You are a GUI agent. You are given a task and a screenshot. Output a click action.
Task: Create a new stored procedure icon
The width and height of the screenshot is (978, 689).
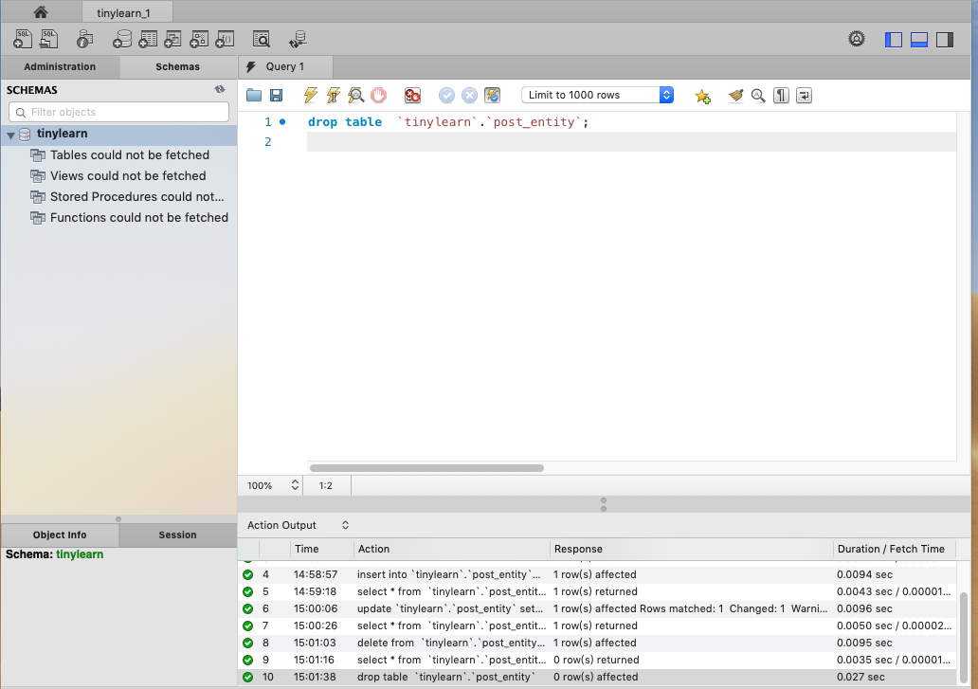tap(199, 39)
